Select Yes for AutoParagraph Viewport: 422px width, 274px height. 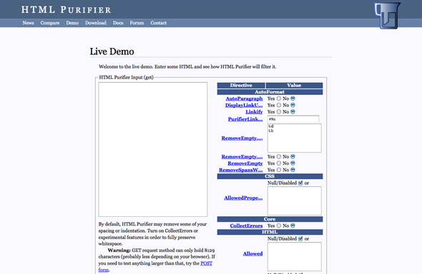coord(279,98)
